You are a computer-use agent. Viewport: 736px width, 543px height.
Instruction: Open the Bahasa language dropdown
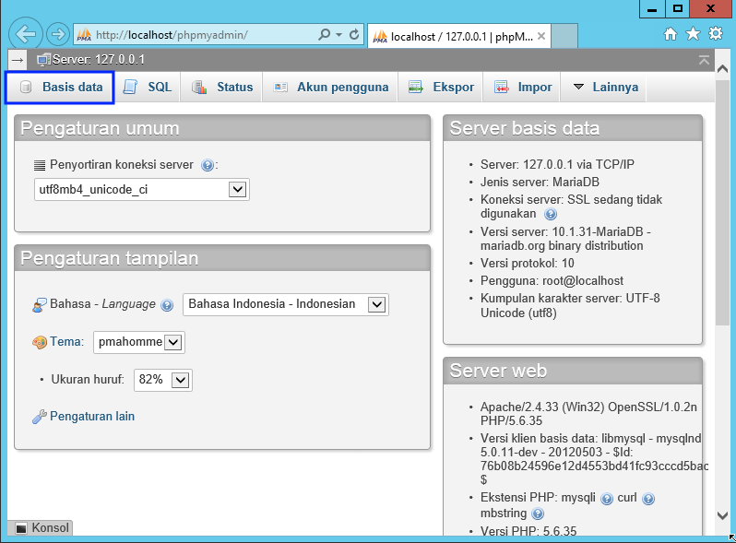(x=285, y=304)
